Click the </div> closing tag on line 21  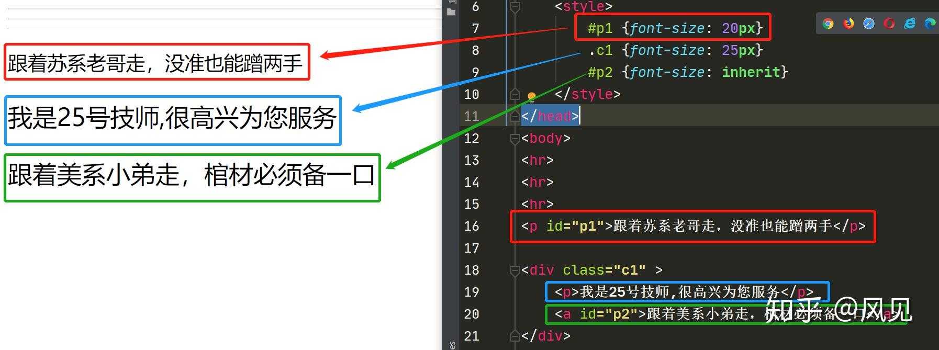546,335
